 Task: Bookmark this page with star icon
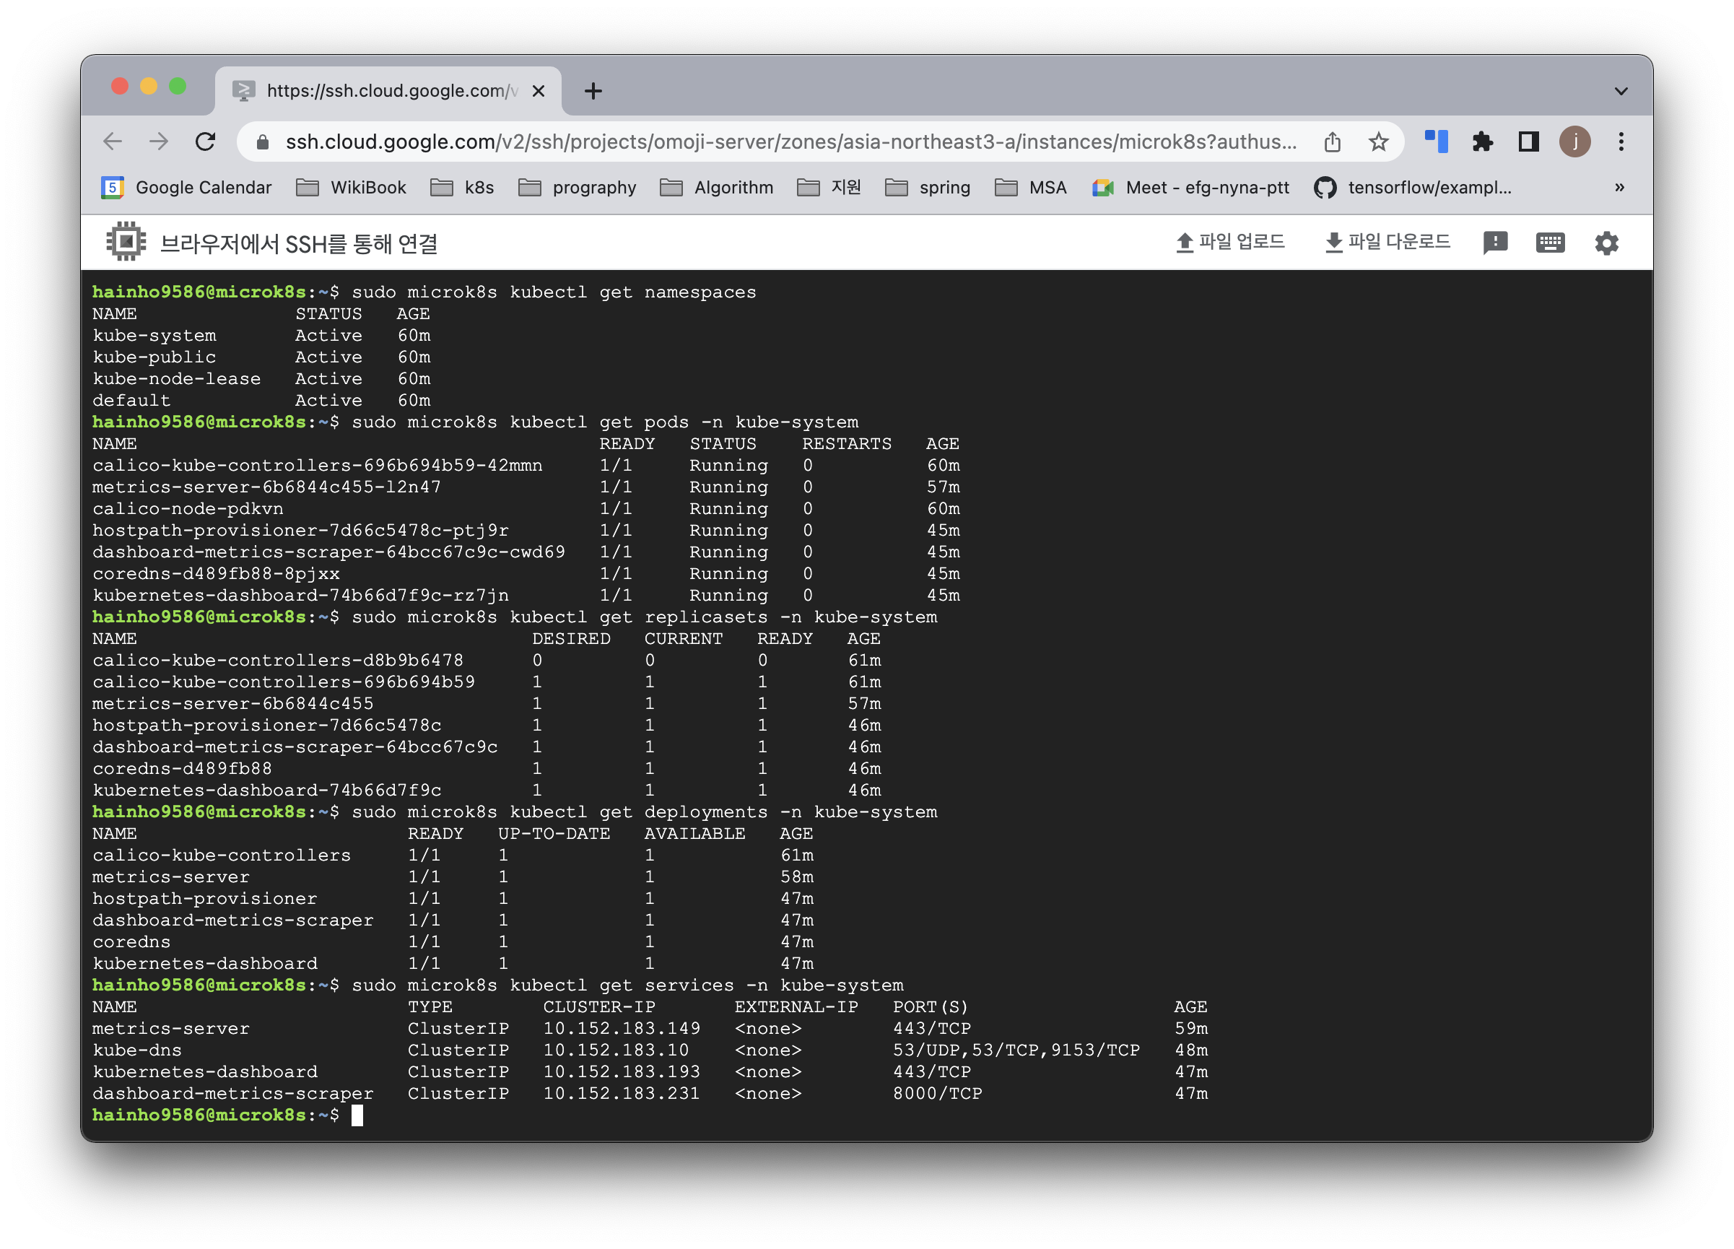(1379, 142)
